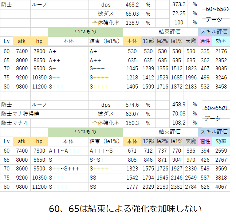236x224 pixels.
Task: Click the le1% value 2146
Action: [x=177, y=178]
